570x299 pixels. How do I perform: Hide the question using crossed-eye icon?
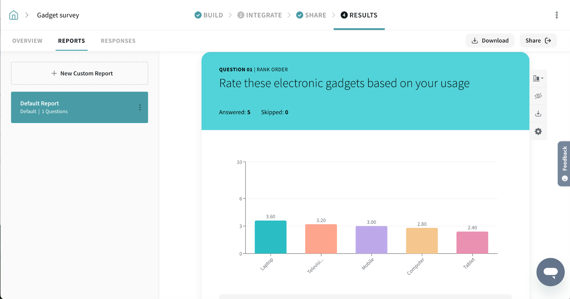(538, 96)
